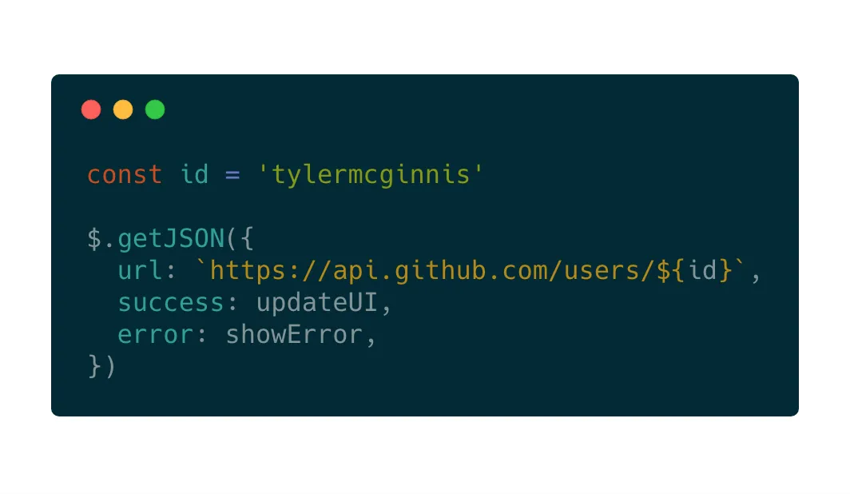Click the getJSON method name

tap(171, 238)
